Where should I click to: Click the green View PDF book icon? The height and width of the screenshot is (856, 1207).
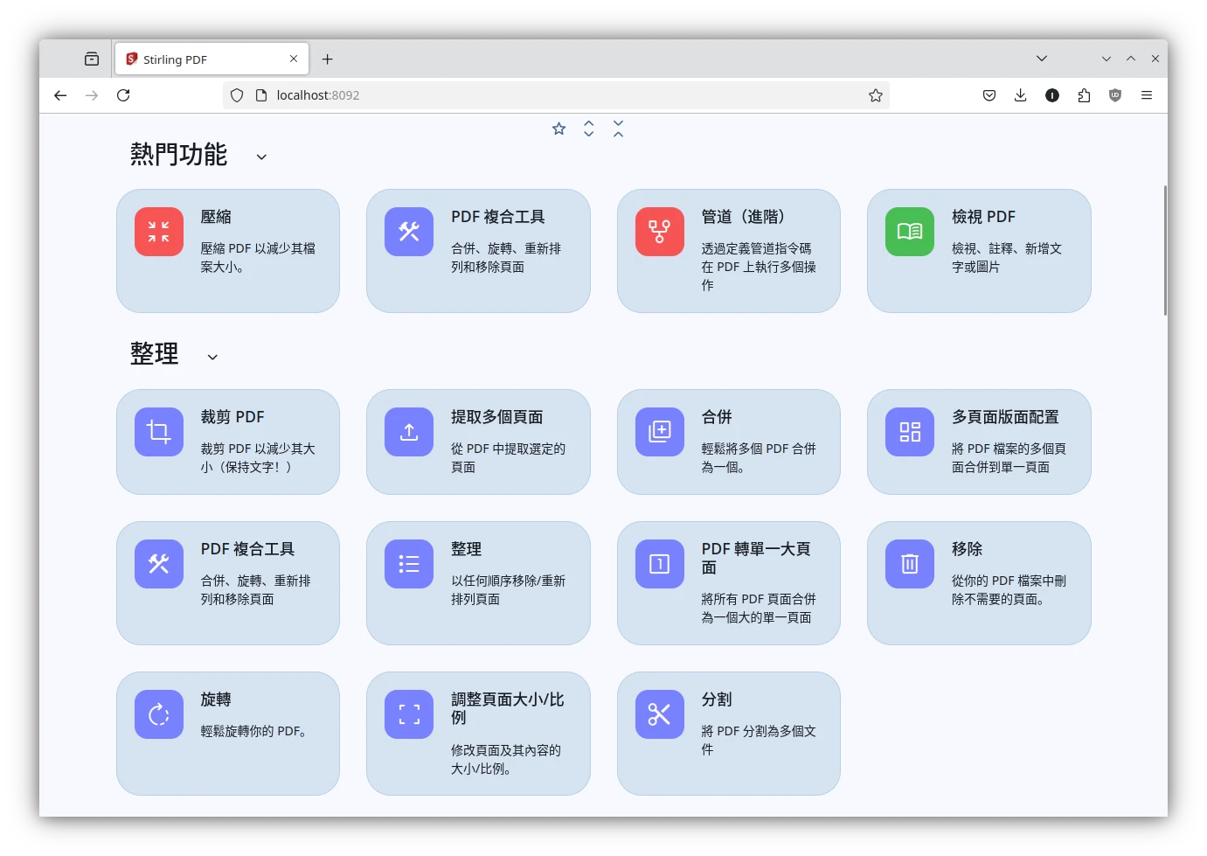click(909, 232)
